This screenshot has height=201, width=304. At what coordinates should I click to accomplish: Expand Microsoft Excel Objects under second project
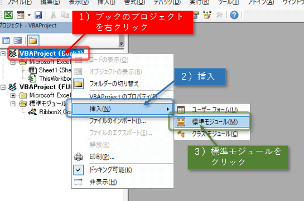[13, 95]
